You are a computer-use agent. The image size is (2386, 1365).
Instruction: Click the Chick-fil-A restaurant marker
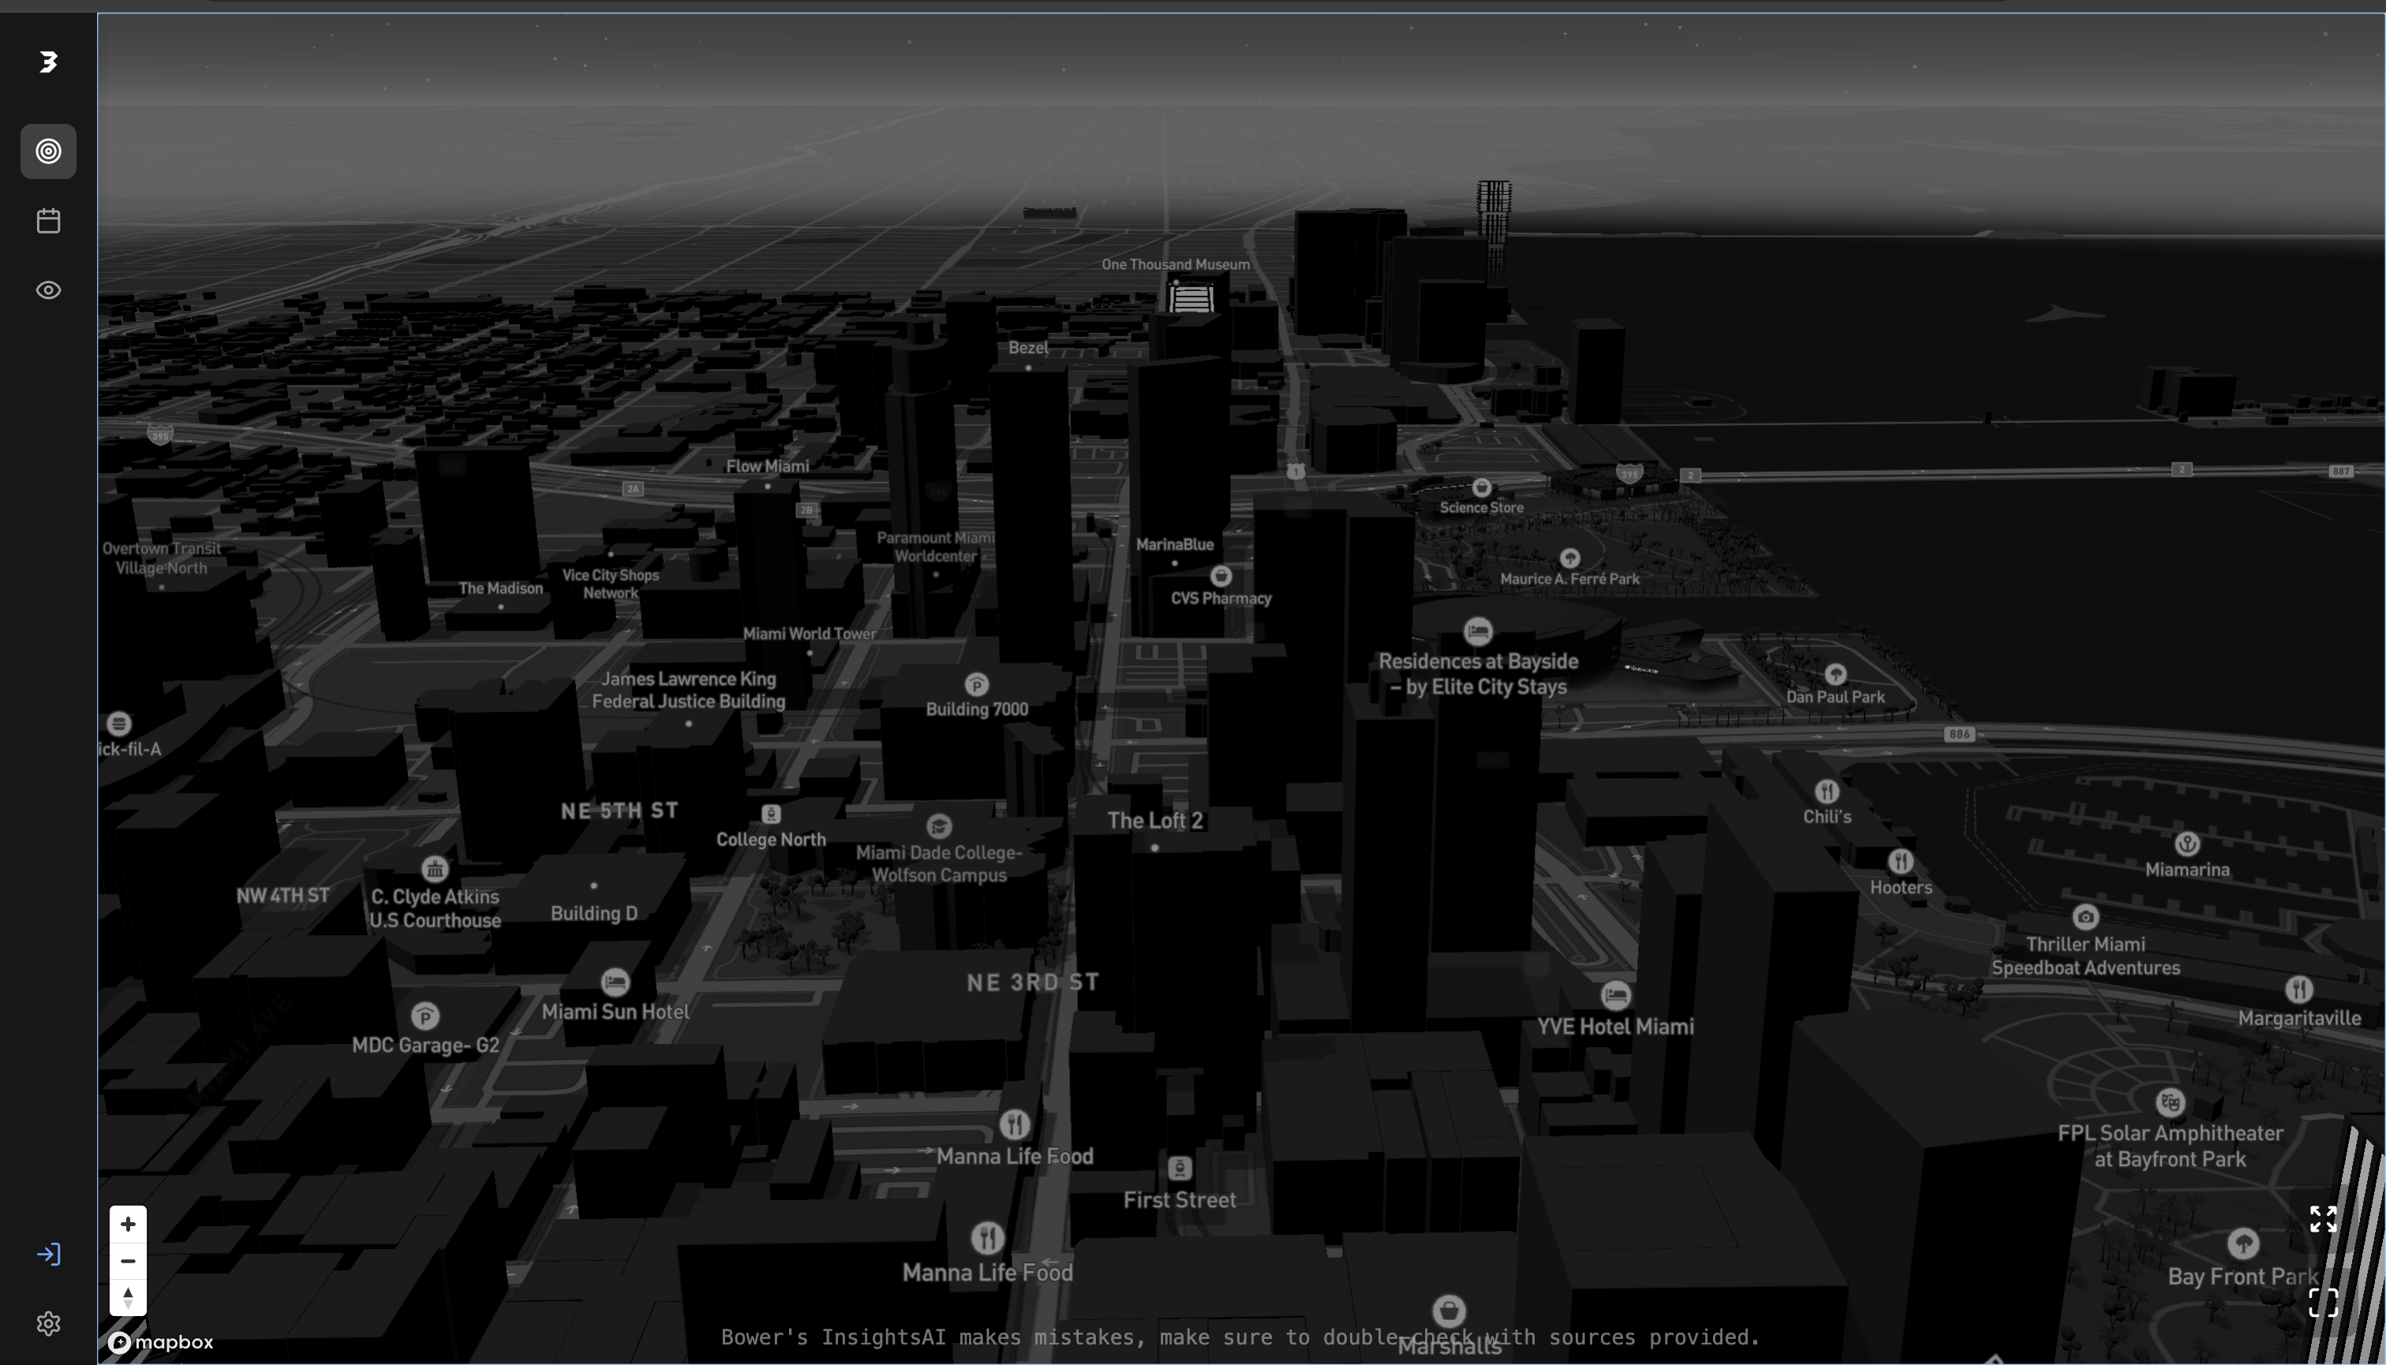[x=119, y=723]
